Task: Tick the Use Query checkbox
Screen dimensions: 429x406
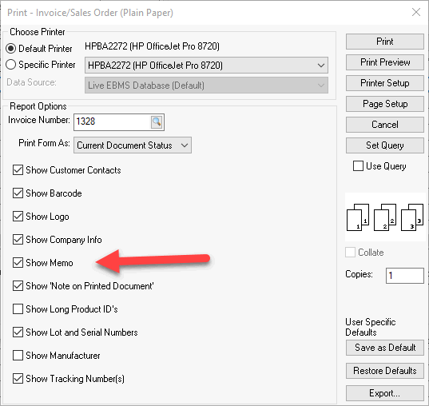Action: [358, 166]
